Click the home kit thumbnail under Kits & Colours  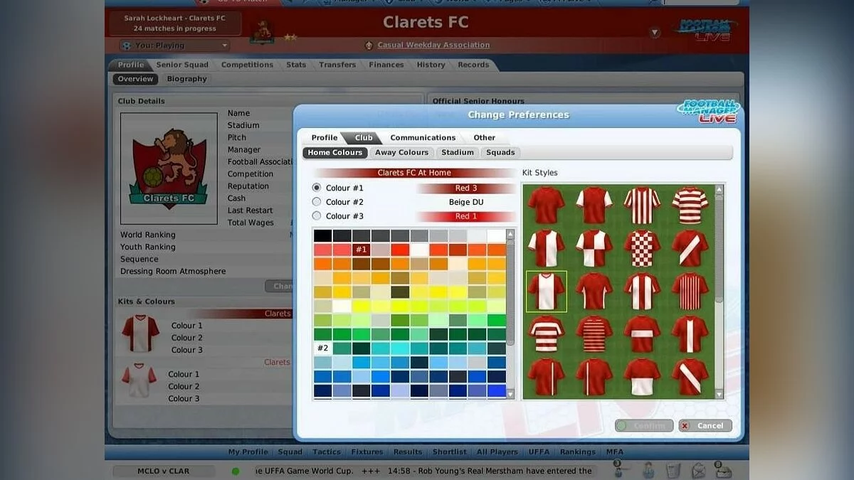pyautogui.click(x=140, y=334)
